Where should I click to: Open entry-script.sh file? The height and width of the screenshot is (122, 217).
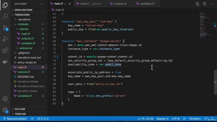click(x=29, y=62)
